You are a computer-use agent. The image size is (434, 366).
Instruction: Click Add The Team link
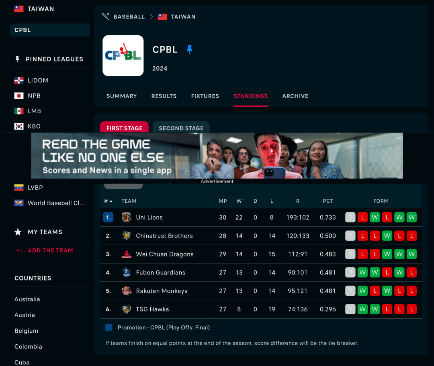[50, 250]
